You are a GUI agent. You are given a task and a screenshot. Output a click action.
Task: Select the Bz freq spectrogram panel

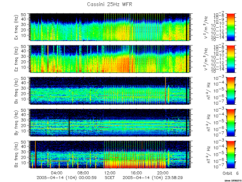[110, 155]
